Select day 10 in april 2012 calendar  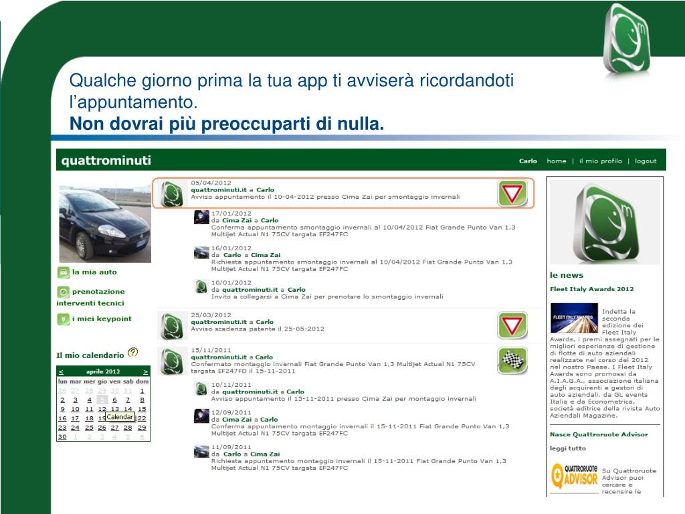75,410
